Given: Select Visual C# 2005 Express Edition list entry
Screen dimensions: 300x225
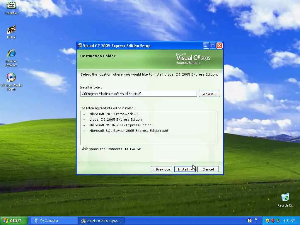Looking at the screenshot, I should pyautogui.click(x=115, y=120).
